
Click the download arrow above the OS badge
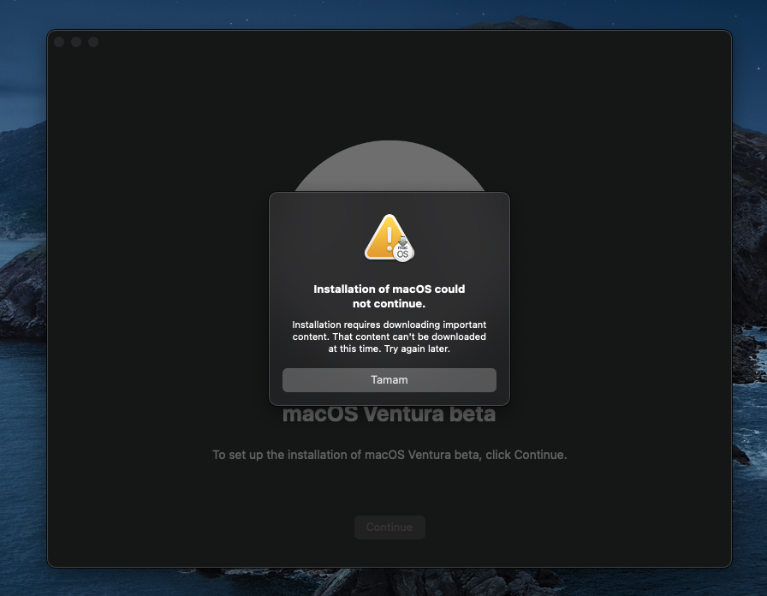point(403,241)
